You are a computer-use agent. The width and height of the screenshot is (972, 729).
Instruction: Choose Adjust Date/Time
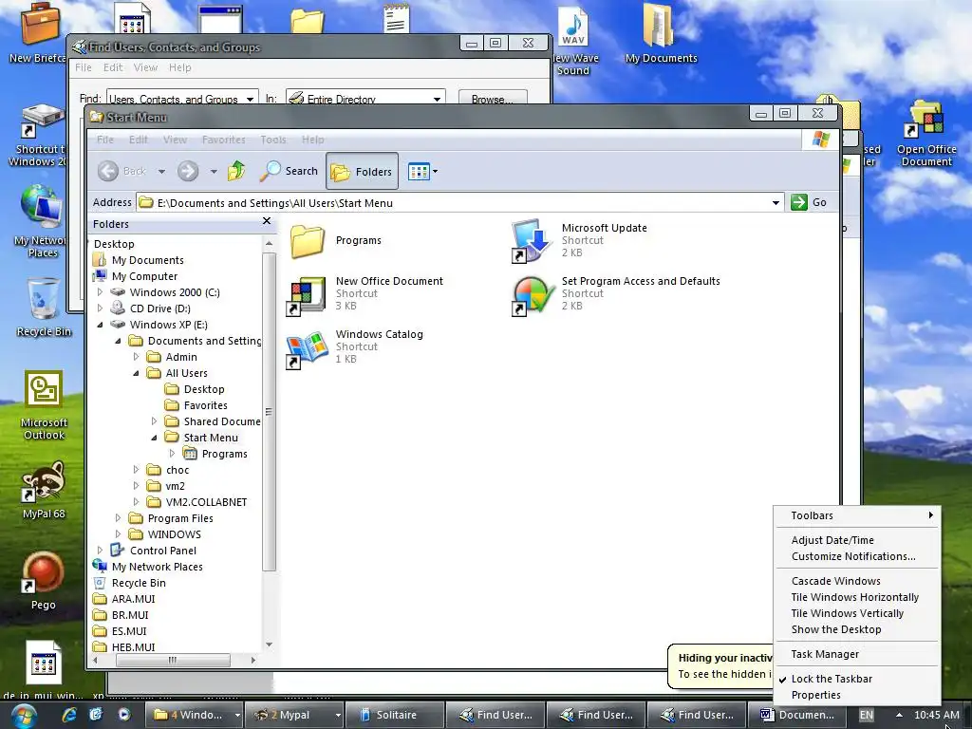857,540
